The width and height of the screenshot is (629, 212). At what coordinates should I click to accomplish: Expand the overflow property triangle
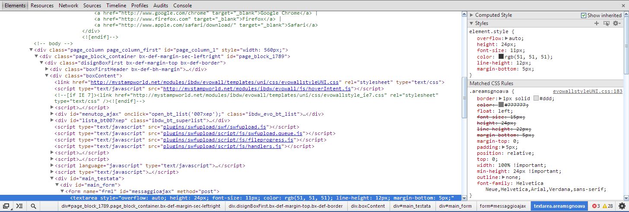coord(507,38)
